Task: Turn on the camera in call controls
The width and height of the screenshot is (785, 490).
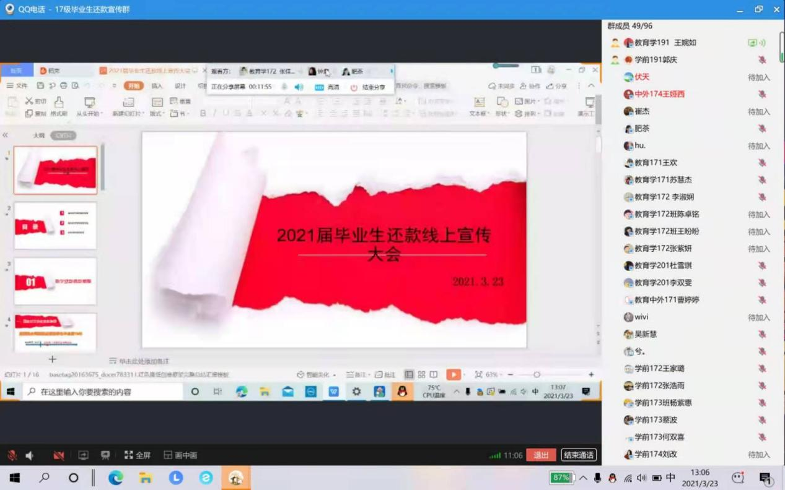Action: click(58, 455)
